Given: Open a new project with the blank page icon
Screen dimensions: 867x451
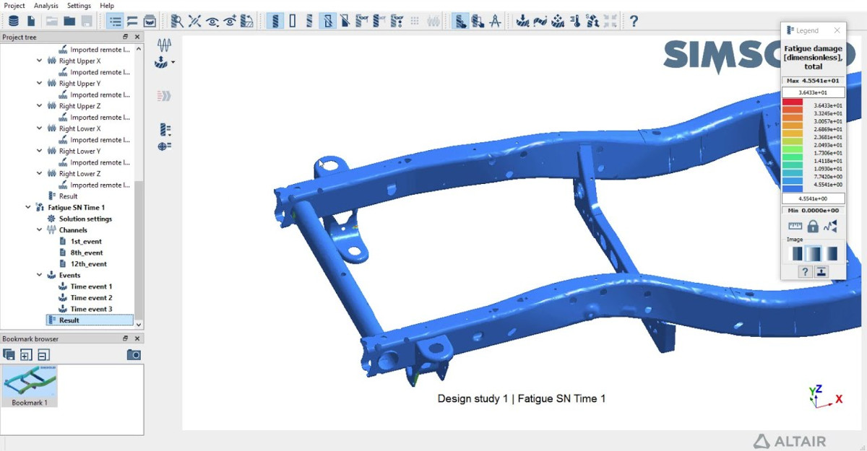Looking at the screenshot, I should click(31, 21).
